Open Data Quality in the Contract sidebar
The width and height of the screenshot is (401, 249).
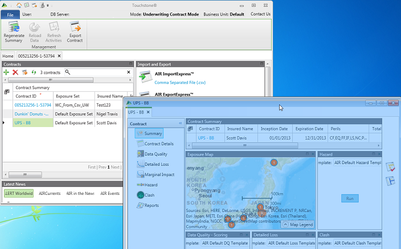[155, 154]
